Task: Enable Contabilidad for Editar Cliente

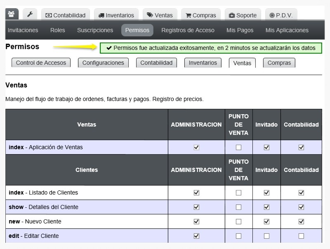Action: point(301,236)
